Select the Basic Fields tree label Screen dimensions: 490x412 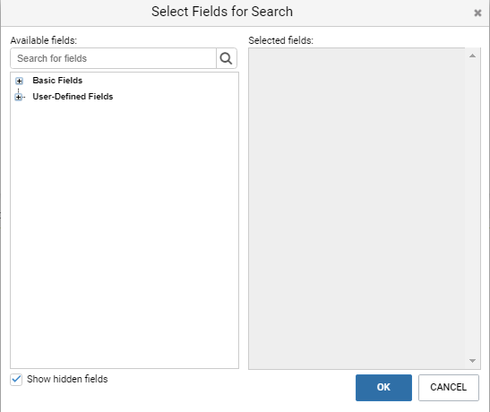pyautogui.click(x=57, y=81)
